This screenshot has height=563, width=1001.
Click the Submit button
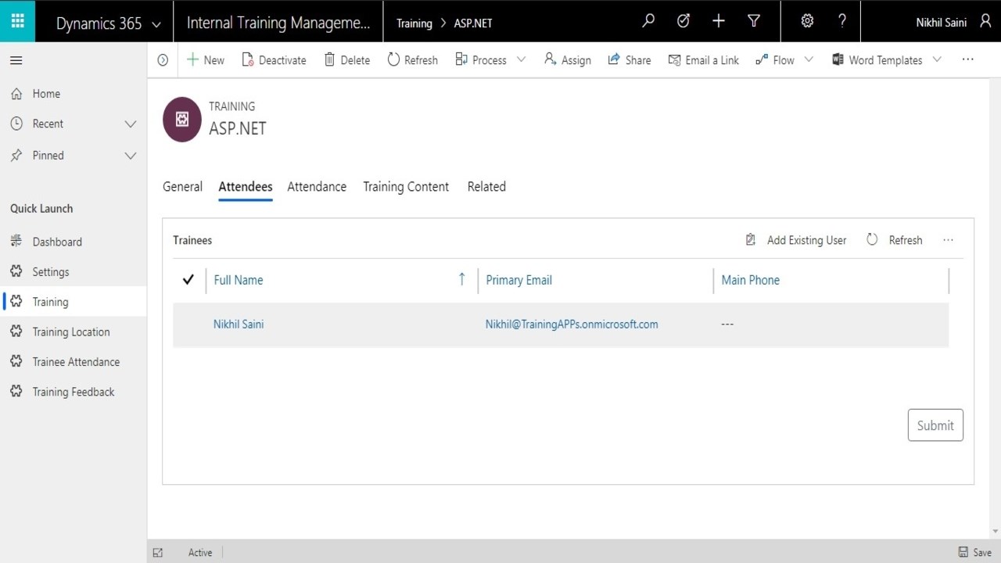click(x=935, y=425)
